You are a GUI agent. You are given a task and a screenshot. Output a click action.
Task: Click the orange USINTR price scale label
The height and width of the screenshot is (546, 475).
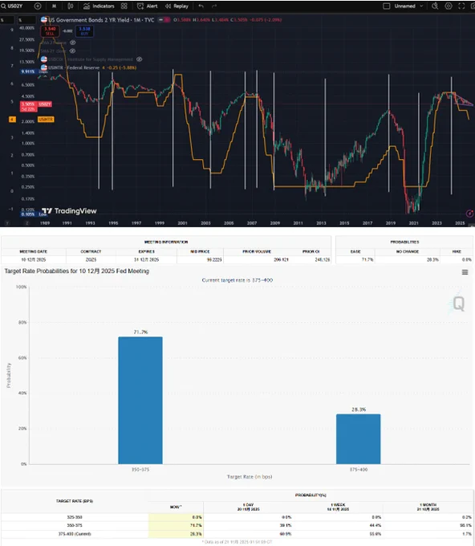click(x=46, y=120)
